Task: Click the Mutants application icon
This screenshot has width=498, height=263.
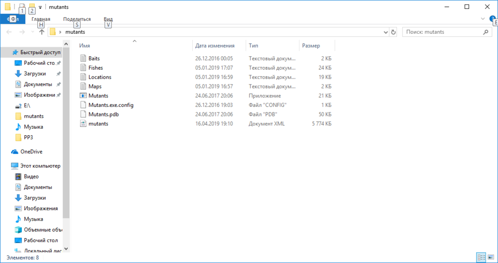Action: click(x=83, y=95)
